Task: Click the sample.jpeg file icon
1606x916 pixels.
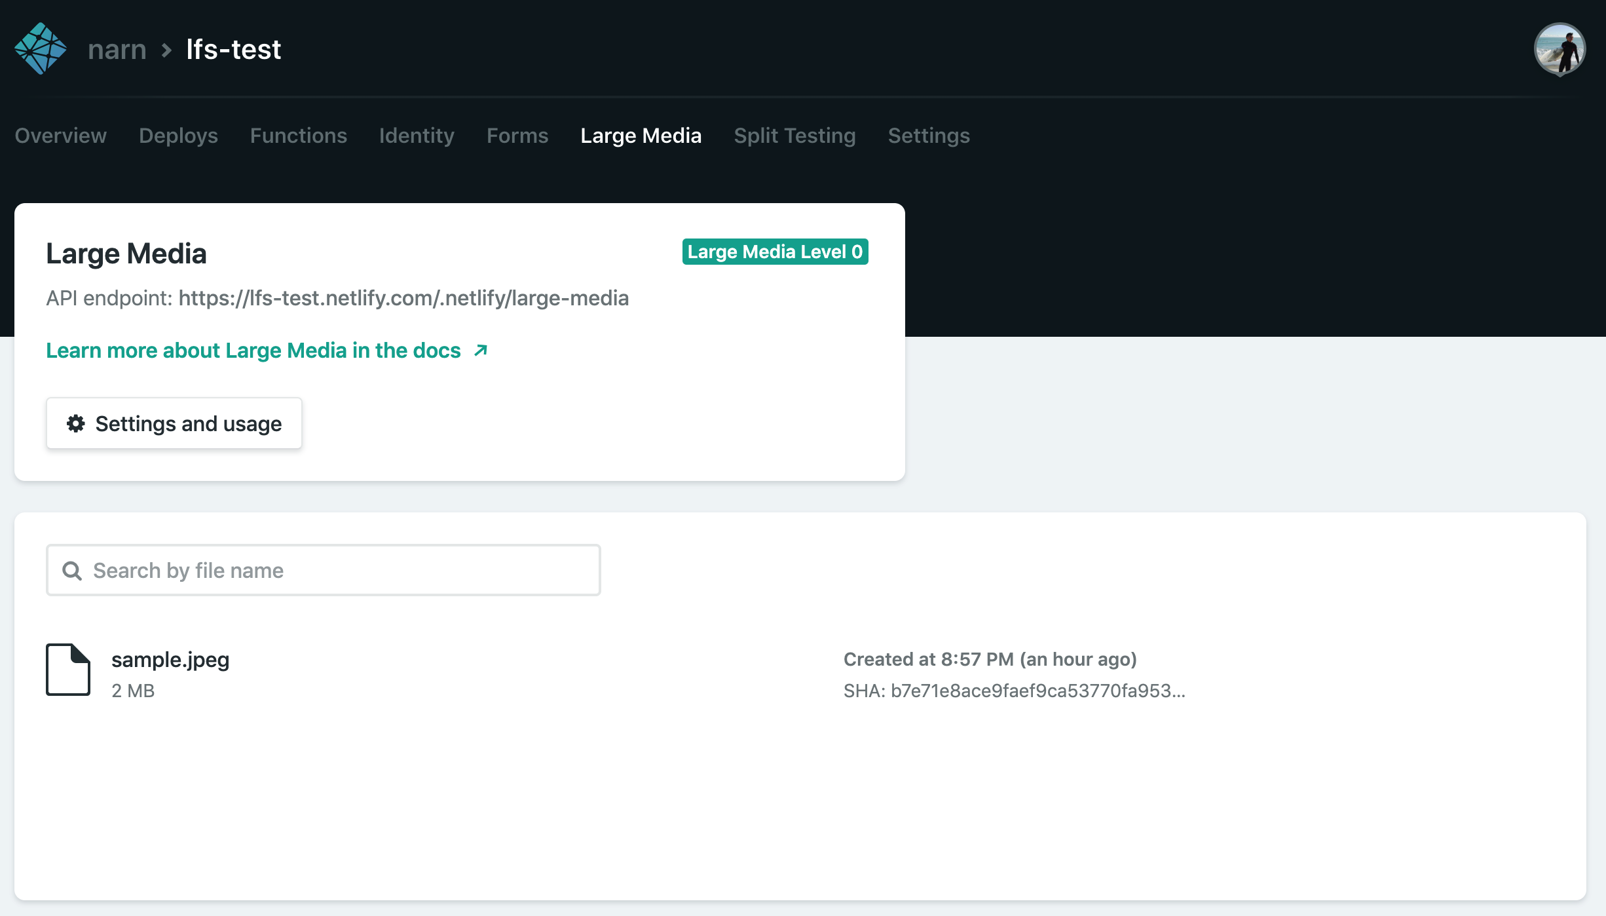Action: tap(69, 670)
